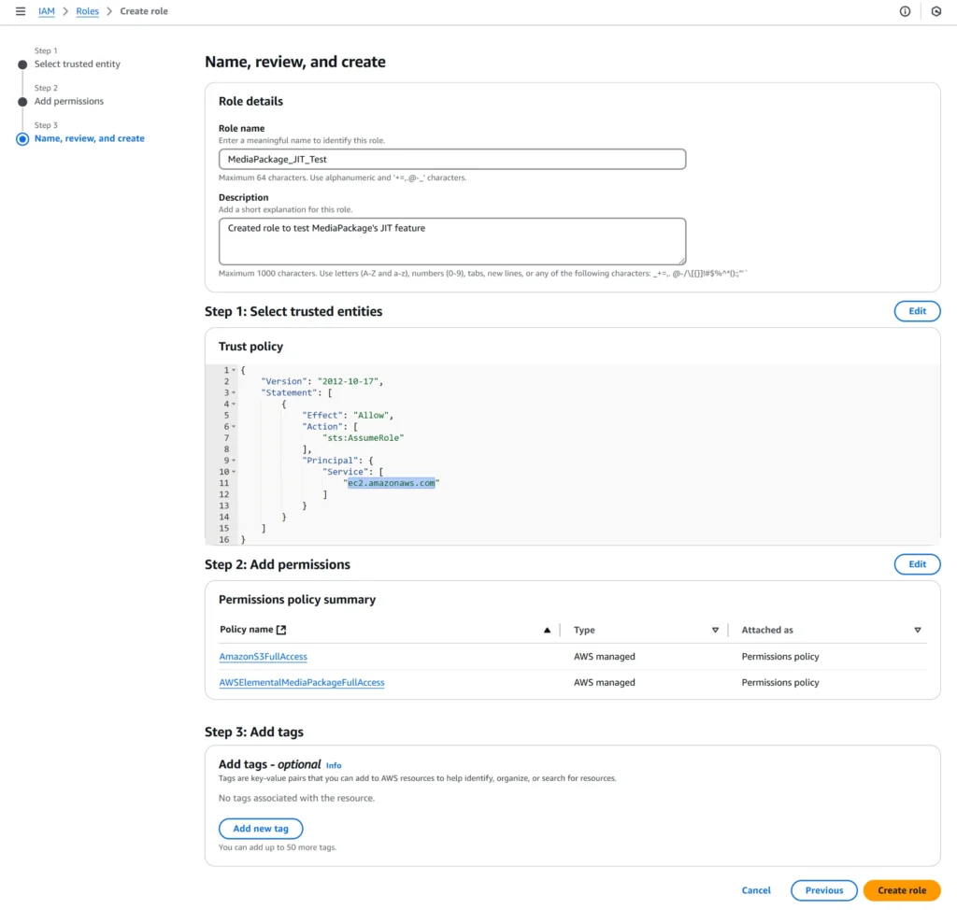Go to IAM breadcrumb link

tap(47, 11)
